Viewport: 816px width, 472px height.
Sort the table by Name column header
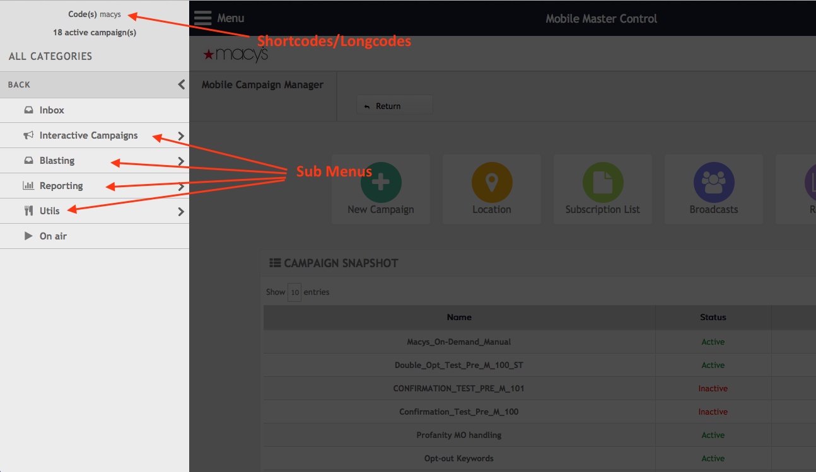point(458,317)
